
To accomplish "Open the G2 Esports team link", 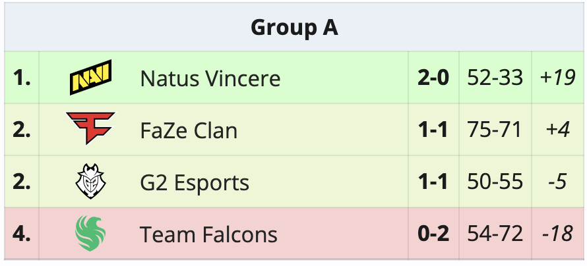I will pyautogui.click(x=195, y=182).
